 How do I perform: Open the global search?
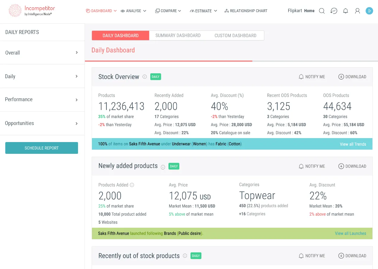point(321,11)
